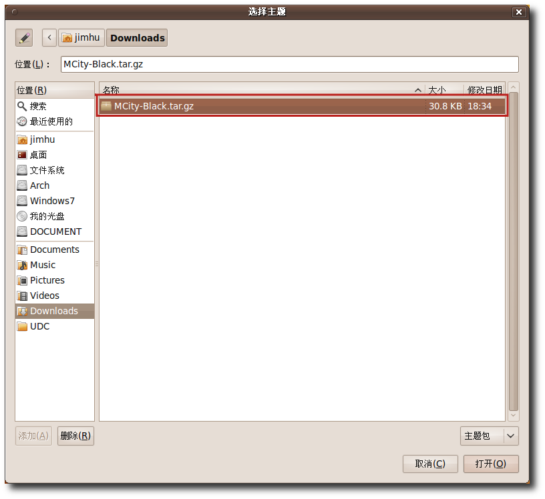Click the 取消(C) cancel button
The image size is (545, 499).
pyautogui.click(x=430, y=464)
